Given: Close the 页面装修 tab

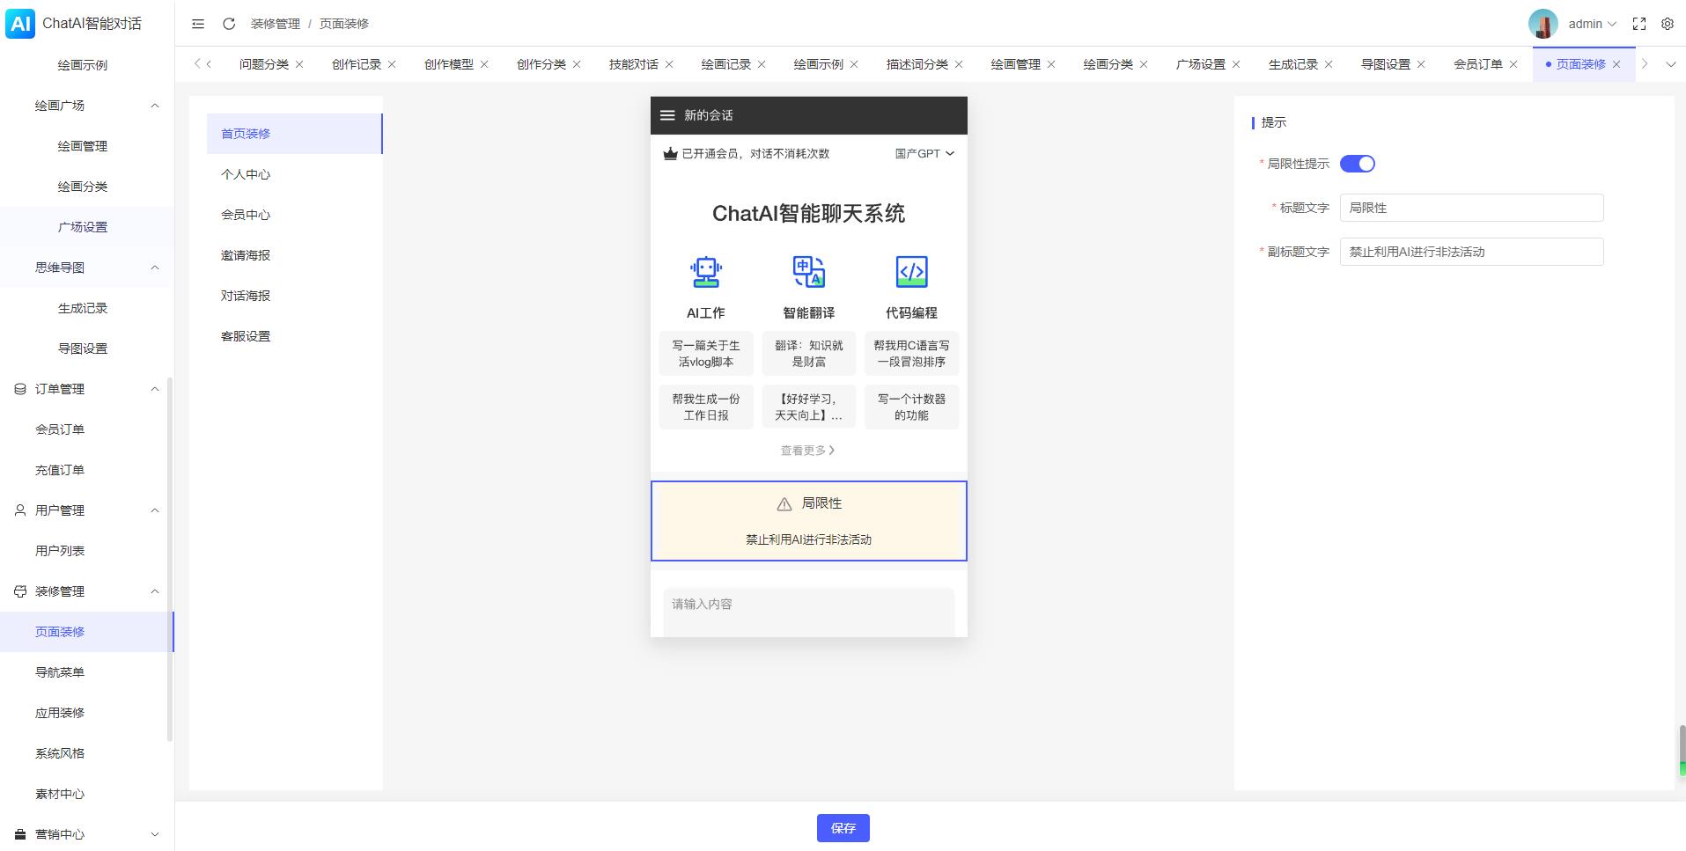Looking at the screenshot, I should (x=1616, y=64).
